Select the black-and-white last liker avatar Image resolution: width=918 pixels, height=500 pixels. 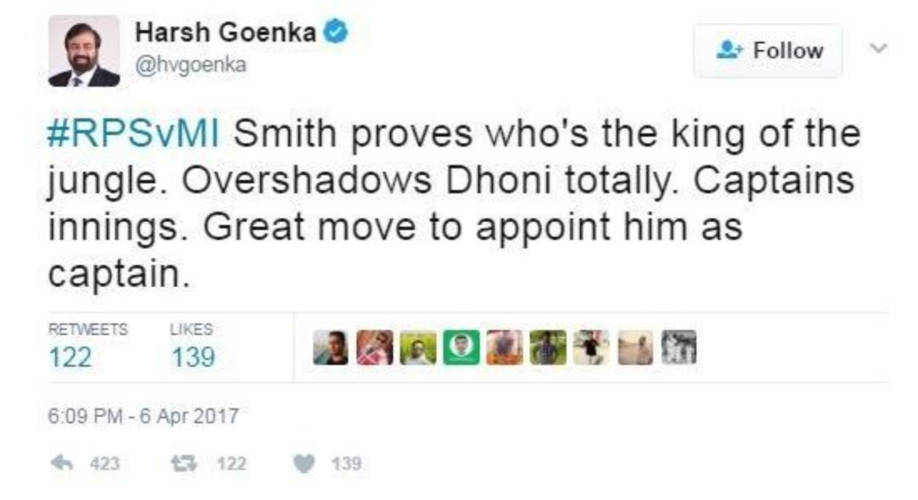click(678, 347)
